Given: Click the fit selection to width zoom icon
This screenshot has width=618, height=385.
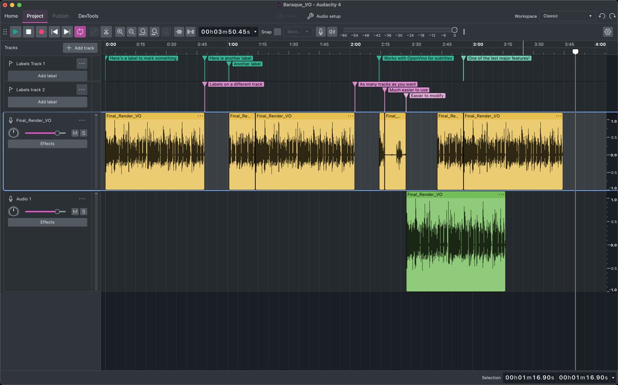Looking at the screenshot, I should (x=143, y=32).
